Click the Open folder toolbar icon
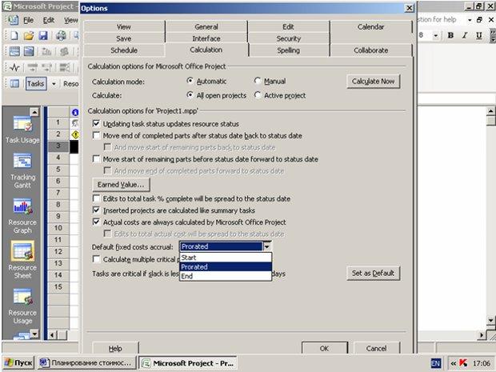Image resolution: width=496 pixels, height=372 pixels. tap(29, 35)
